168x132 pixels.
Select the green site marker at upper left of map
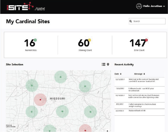32,85
